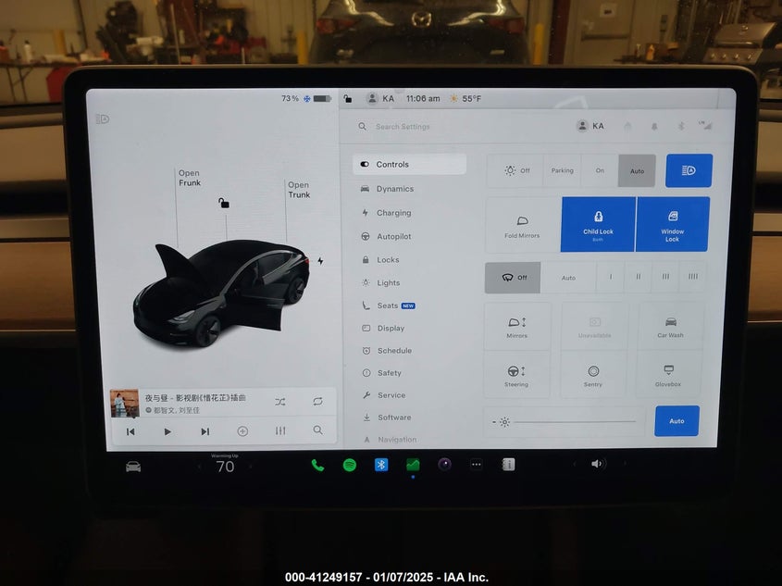Adjust the display brightness slider
The width and height of the screenshot is (782, 586).
574,422
